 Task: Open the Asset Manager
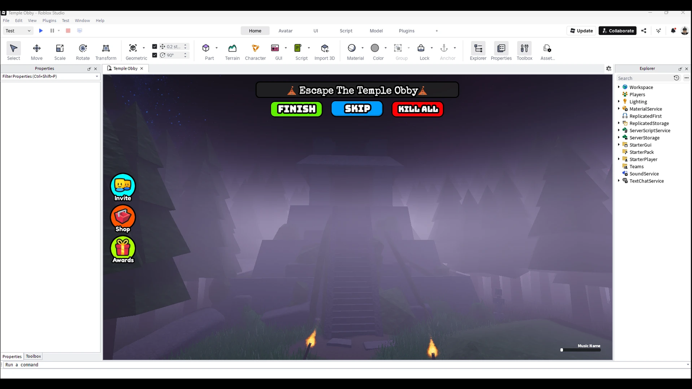(x=548, y=51)
